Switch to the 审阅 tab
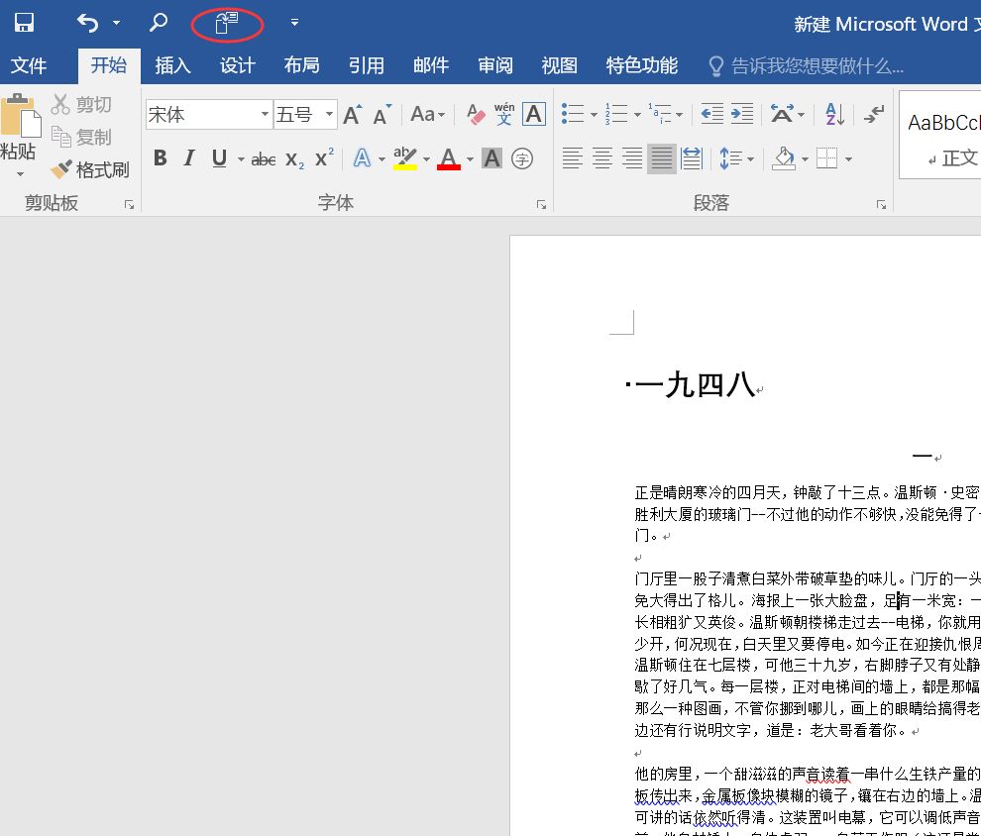This screenshot has width=981, height=836. [x=494, y=65]
